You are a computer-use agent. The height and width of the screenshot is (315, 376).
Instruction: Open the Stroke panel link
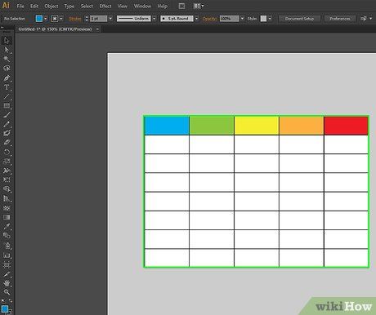75,19
